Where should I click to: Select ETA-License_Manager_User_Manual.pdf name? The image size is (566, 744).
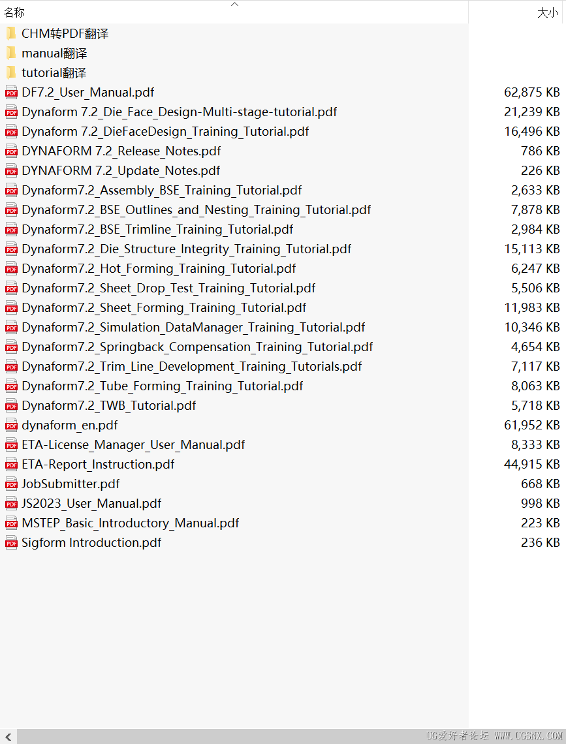coord(133,444)
